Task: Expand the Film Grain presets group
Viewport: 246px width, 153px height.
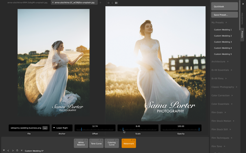Action: coord(219,112)
